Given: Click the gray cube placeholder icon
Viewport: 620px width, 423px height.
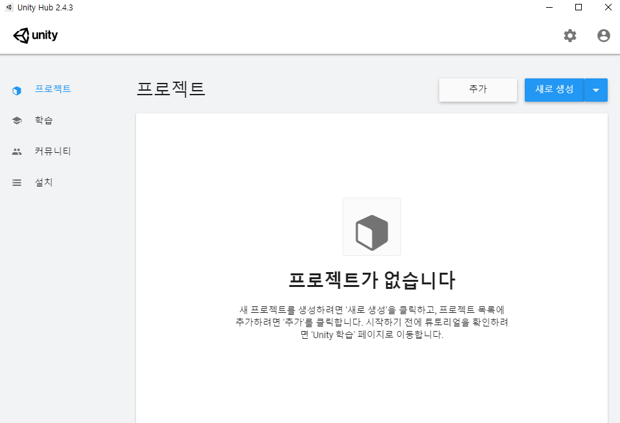Looking at the screenshot, I should tap(372, 233).
